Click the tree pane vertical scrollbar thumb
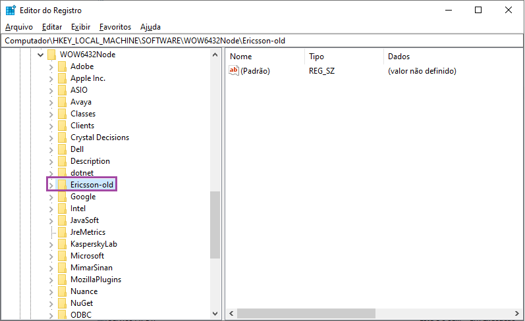Image resolution: width=525 pixels, height=321 pixels. coord(215,225)
